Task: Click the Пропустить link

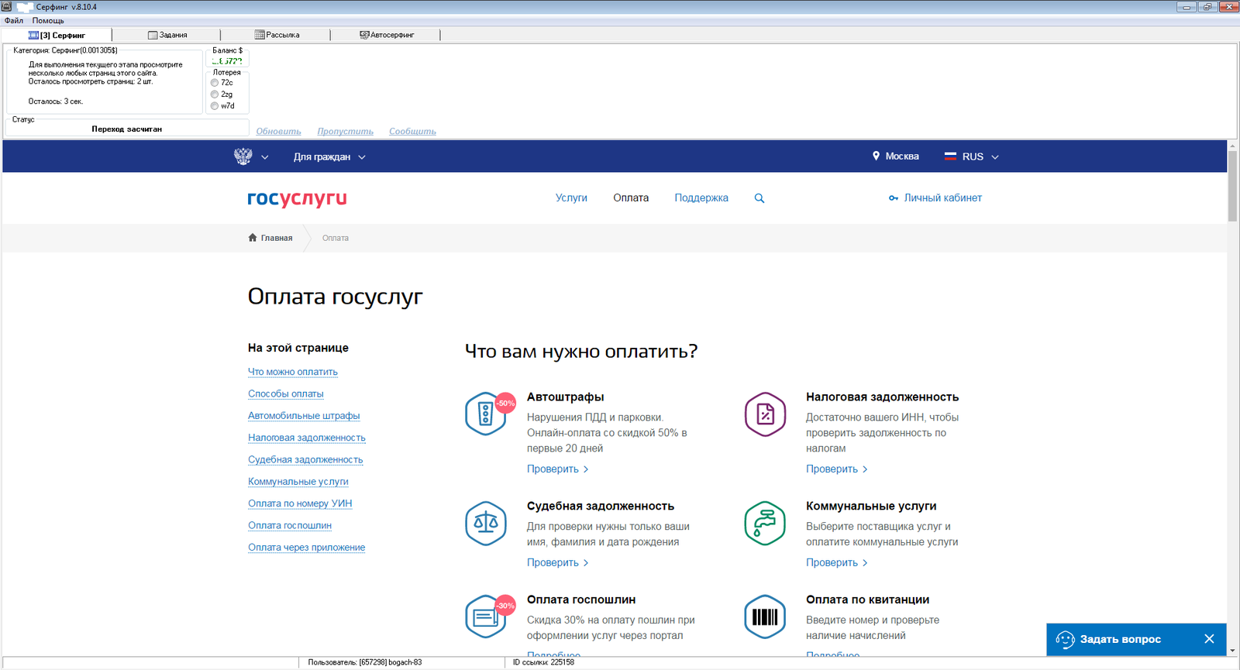Action: [345, 132]
